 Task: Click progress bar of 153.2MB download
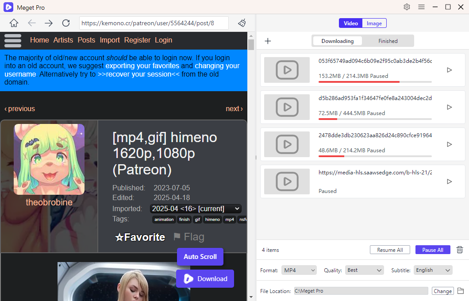[375, 82]
